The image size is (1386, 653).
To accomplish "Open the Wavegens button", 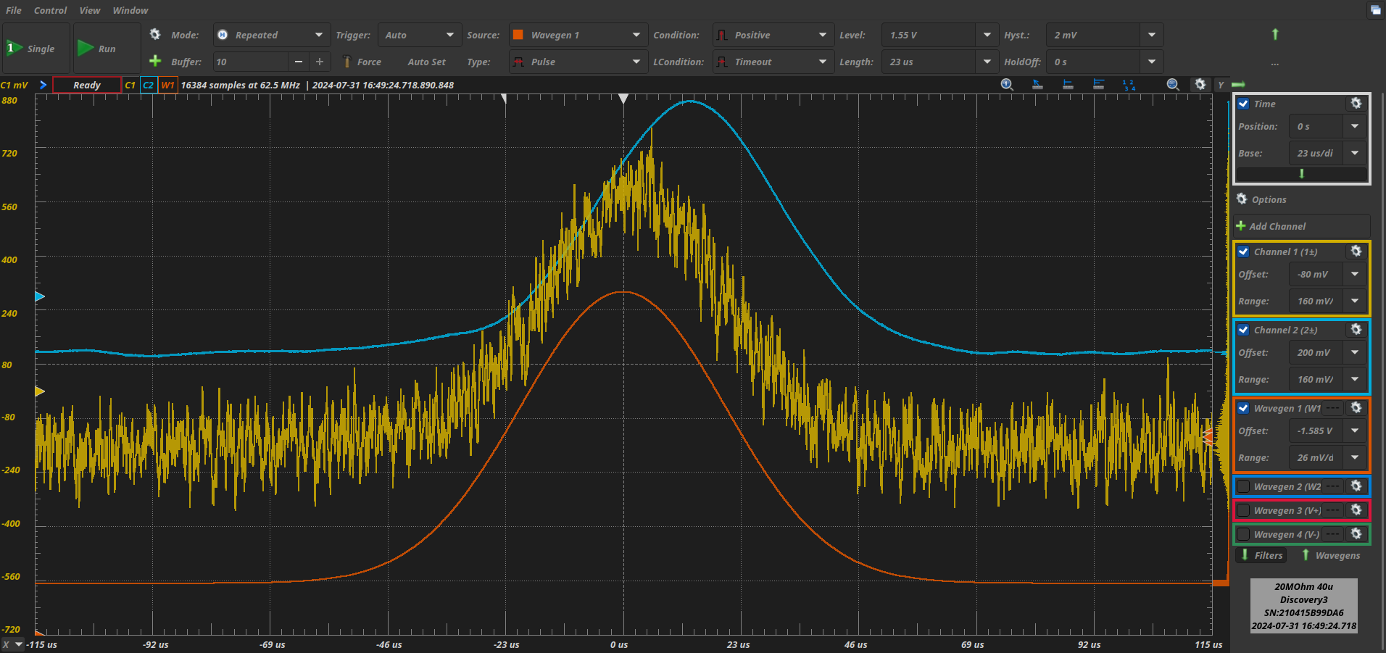I will (1331, 555).
